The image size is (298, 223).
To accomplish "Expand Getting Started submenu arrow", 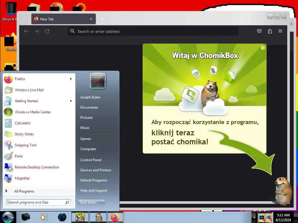I will click(71, 101).
